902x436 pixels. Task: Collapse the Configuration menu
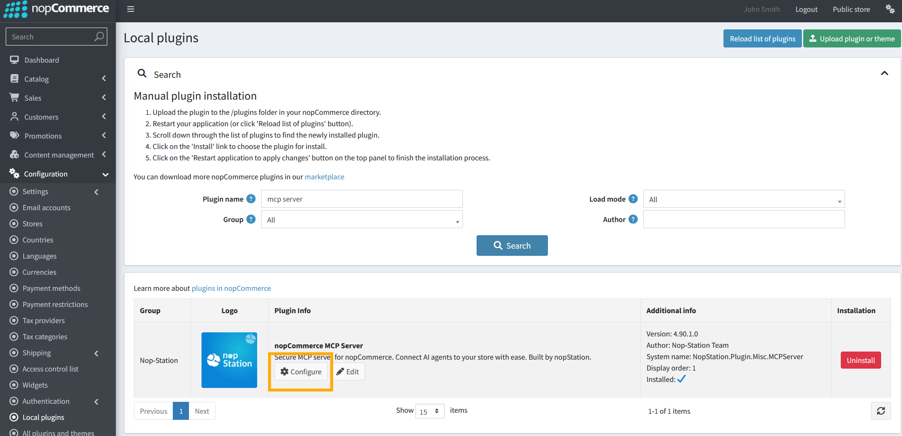(58, 174)
